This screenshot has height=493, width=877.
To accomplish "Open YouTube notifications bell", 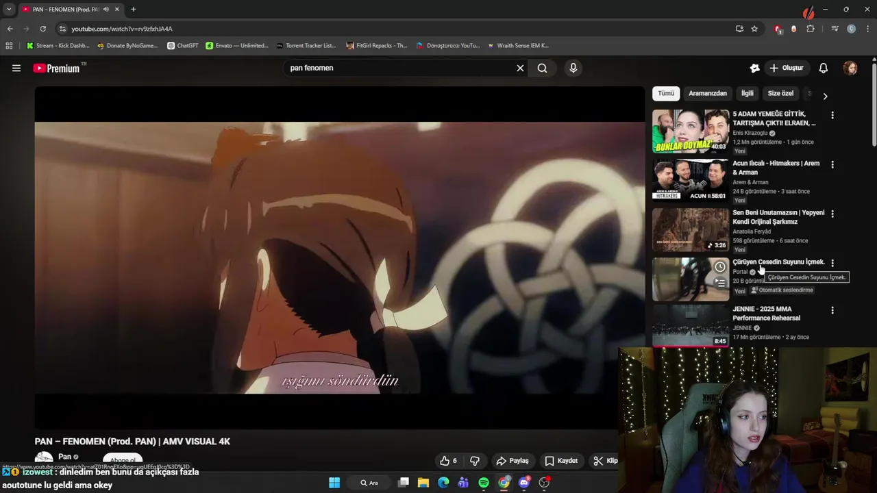I will coord(824,68).
